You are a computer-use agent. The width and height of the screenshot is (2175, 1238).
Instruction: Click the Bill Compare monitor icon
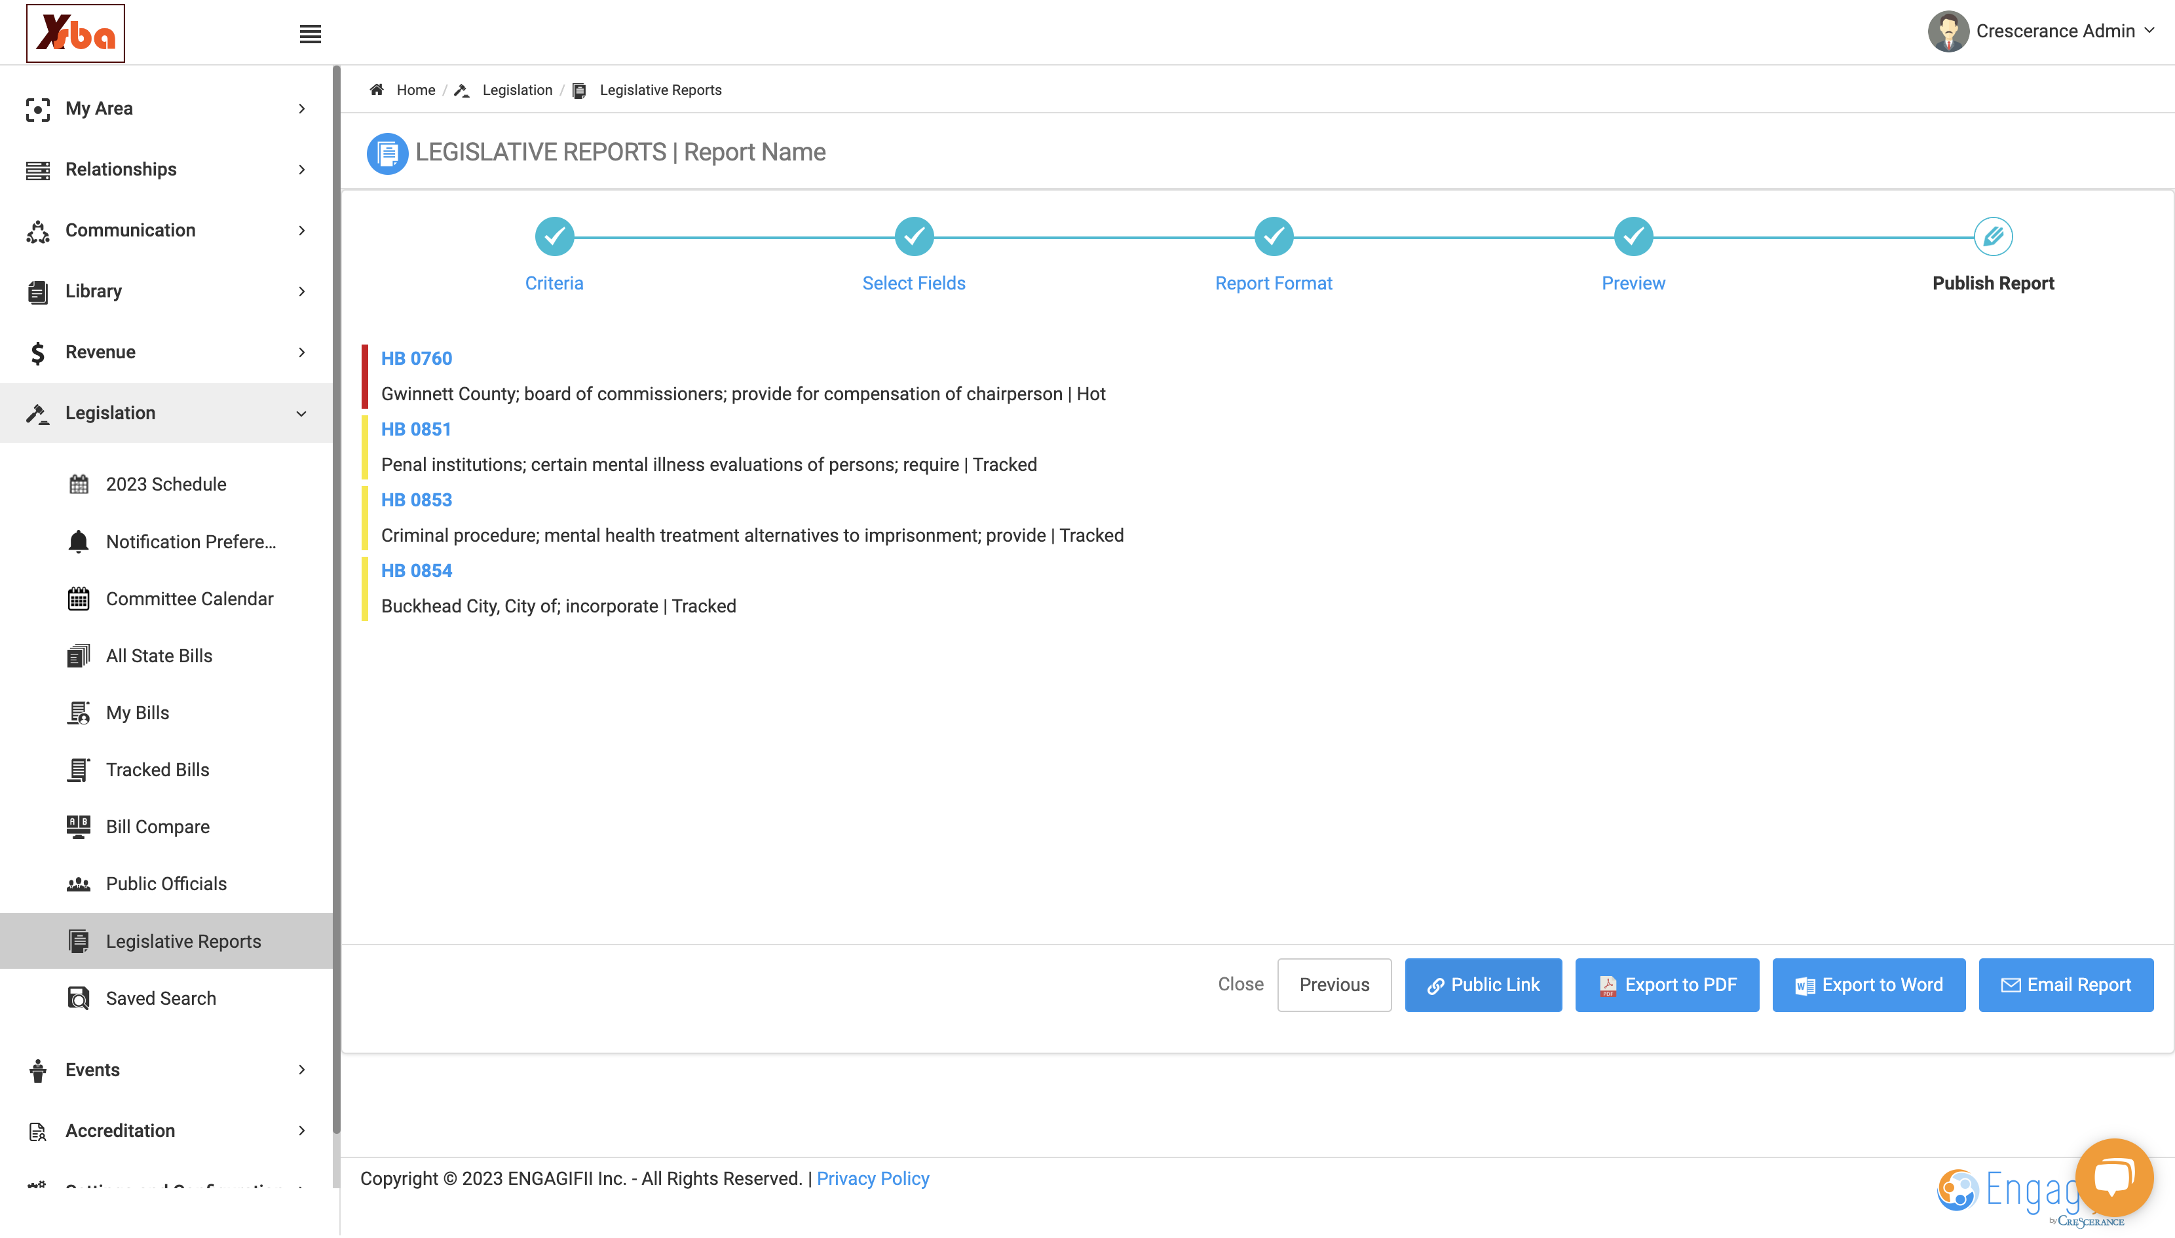pyautogui.click(x=78, y=827)
